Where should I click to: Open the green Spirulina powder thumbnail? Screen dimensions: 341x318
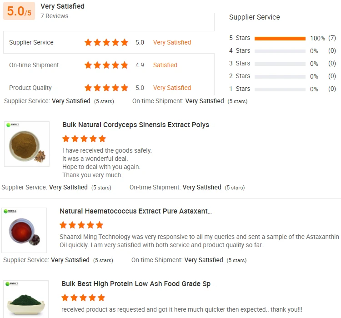tap(26, 300)
